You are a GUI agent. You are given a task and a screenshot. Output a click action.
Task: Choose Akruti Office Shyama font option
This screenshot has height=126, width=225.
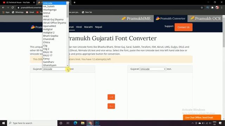(54, 23)
